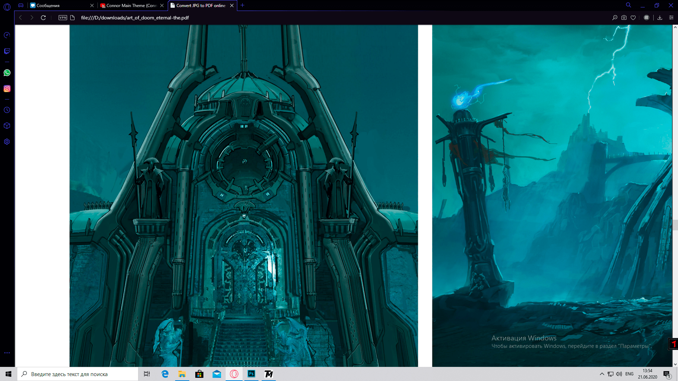
Task: Reload the current PDF page
Action: [43, 18]
